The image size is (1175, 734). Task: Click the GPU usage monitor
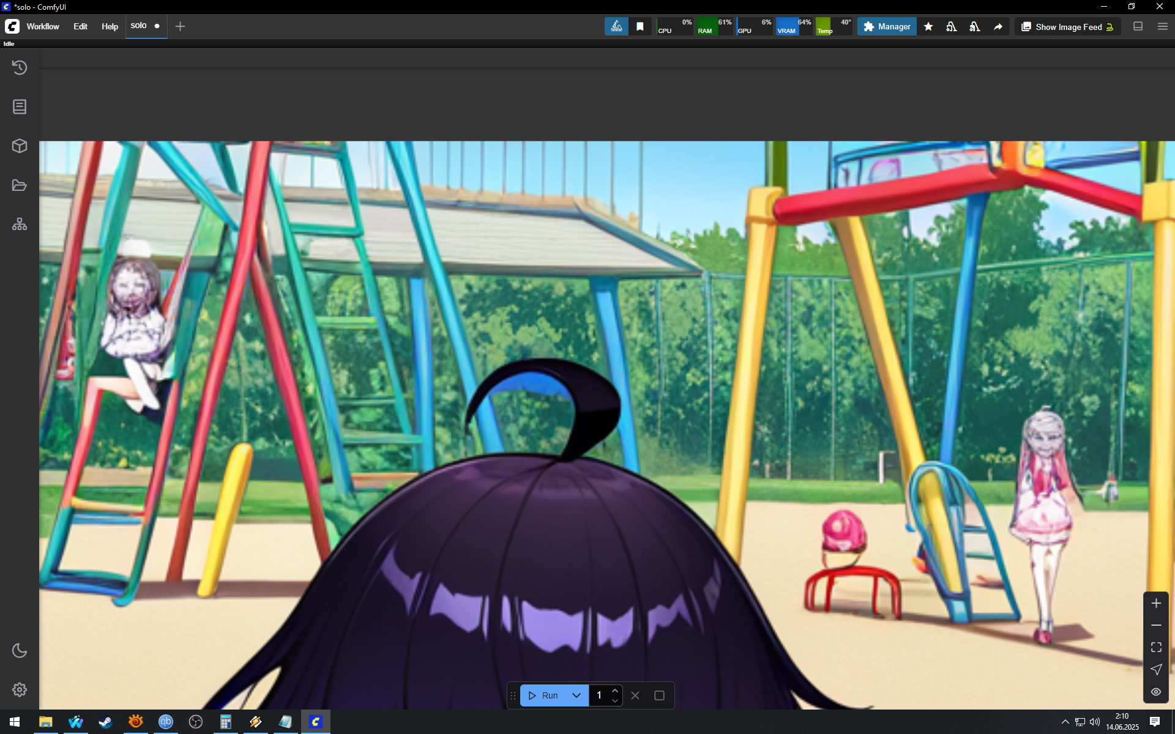coord(754,26)
